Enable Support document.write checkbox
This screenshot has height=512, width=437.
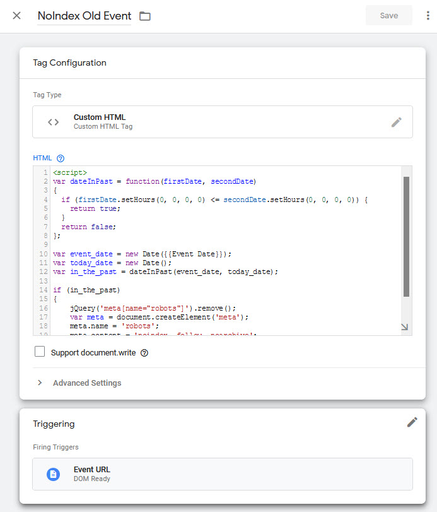(40, 352)
